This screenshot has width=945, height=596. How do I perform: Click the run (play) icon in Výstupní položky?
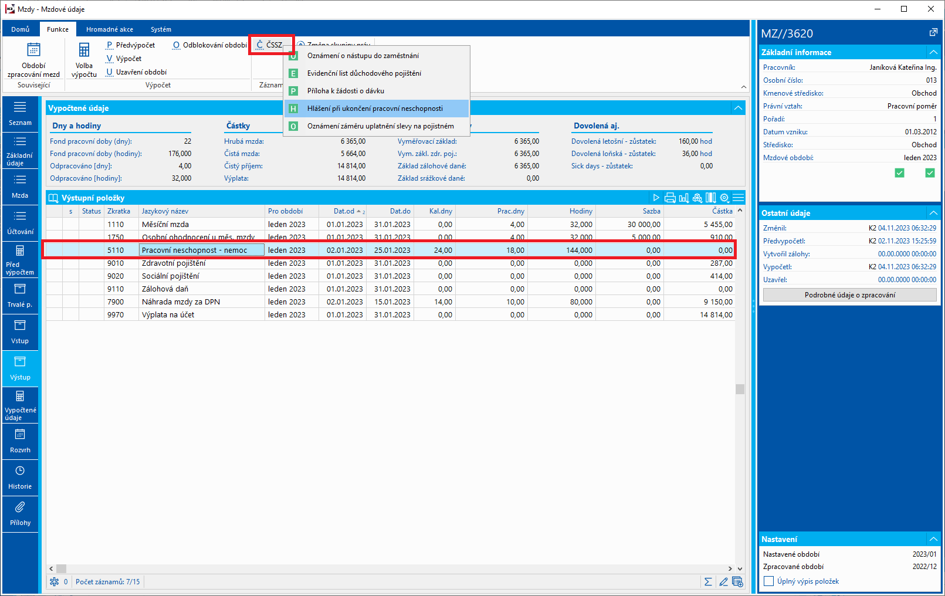click(x=656, y=198)
